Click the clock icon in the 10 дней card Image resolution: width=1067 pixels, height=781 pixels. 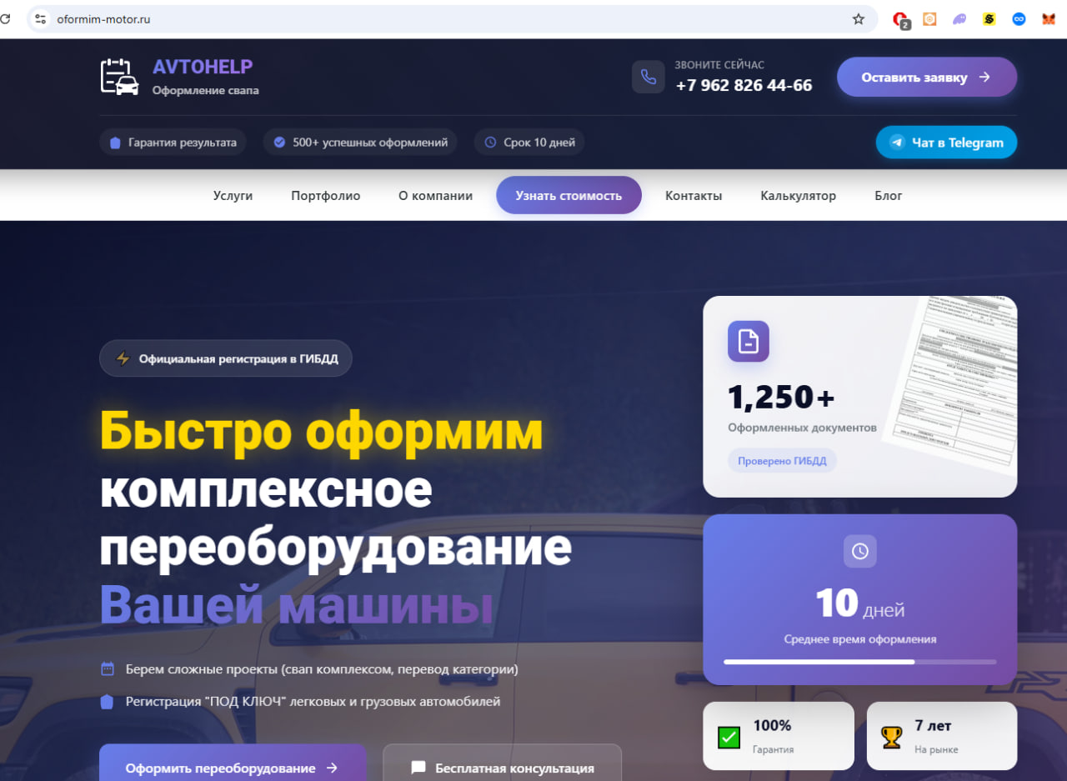click(x=859, y=551)
